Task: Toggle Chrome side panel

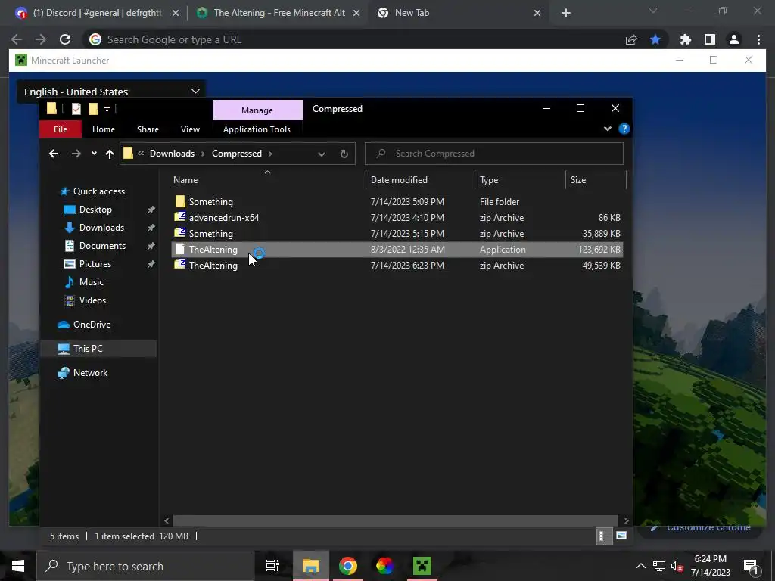Action: click(710, 39)
